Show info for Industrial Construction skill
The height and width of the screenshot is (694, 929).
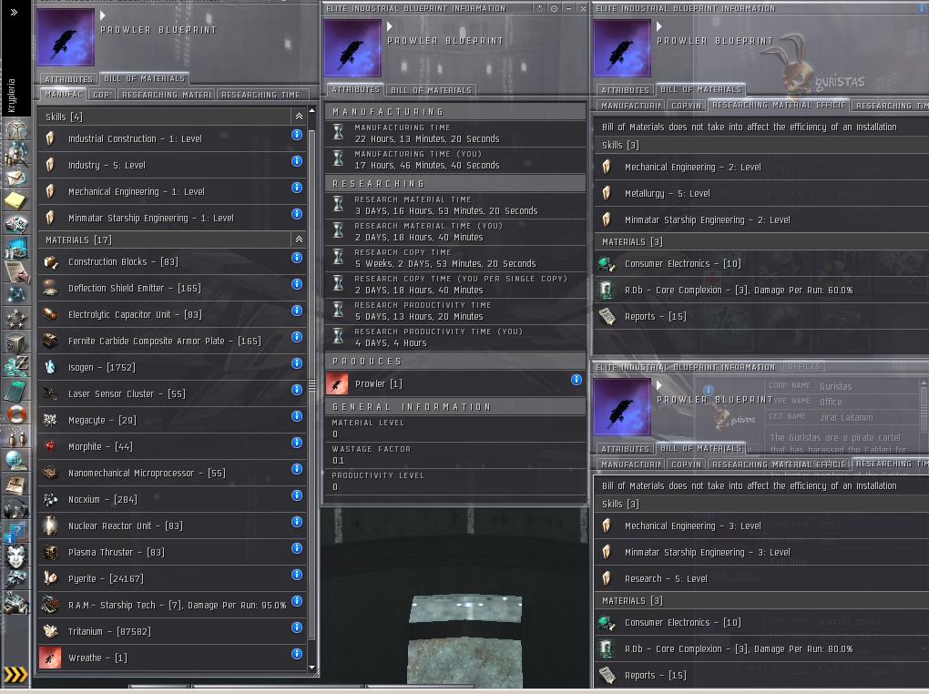click(x=297, y=135)
